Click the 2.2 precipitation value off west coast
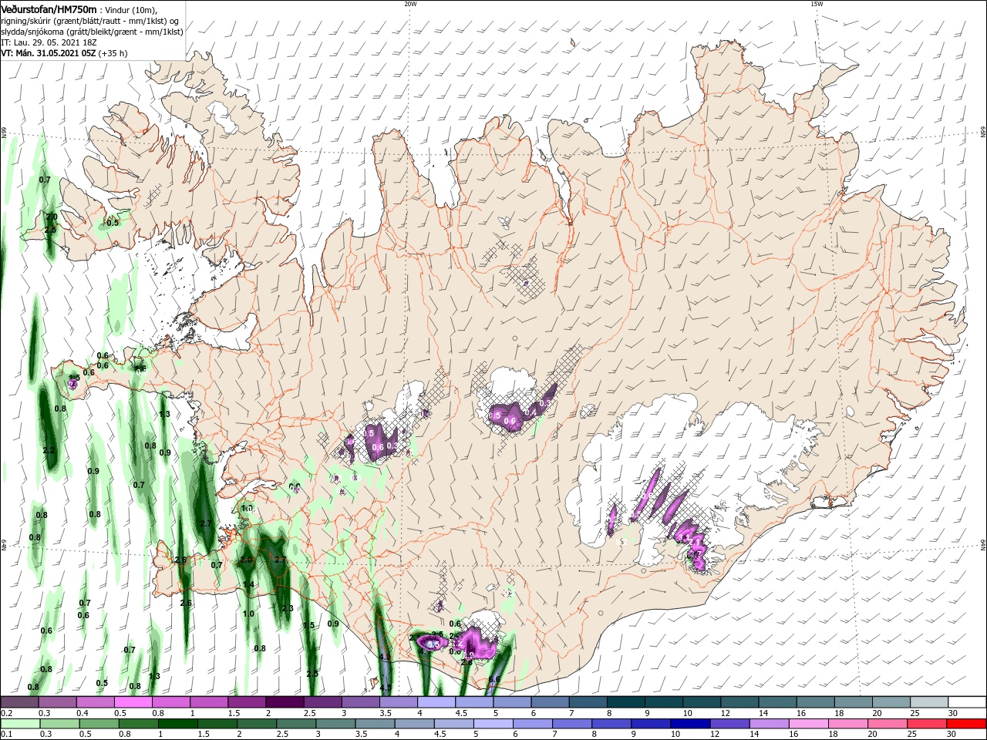The height and width of the screenshot is (740, 987). point(49,450)
